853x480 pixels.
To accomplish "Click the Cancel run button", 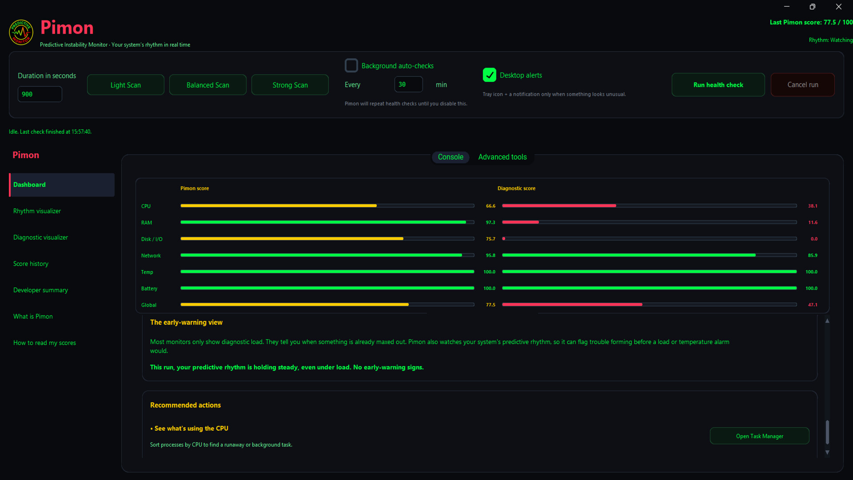I will point(803,85).
